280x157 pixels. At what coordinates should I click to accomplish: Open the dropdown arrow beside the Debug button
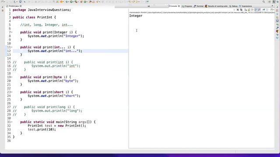click(x=69, y=2)
